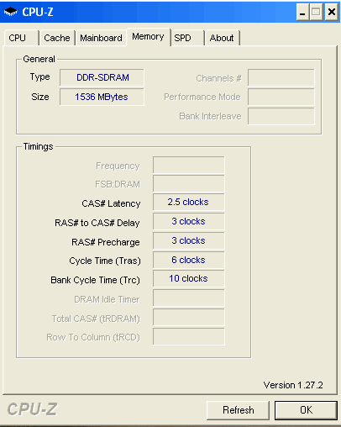Confirm with the OK button
Screen dimensions: 341x427
[x=306, y=410]
